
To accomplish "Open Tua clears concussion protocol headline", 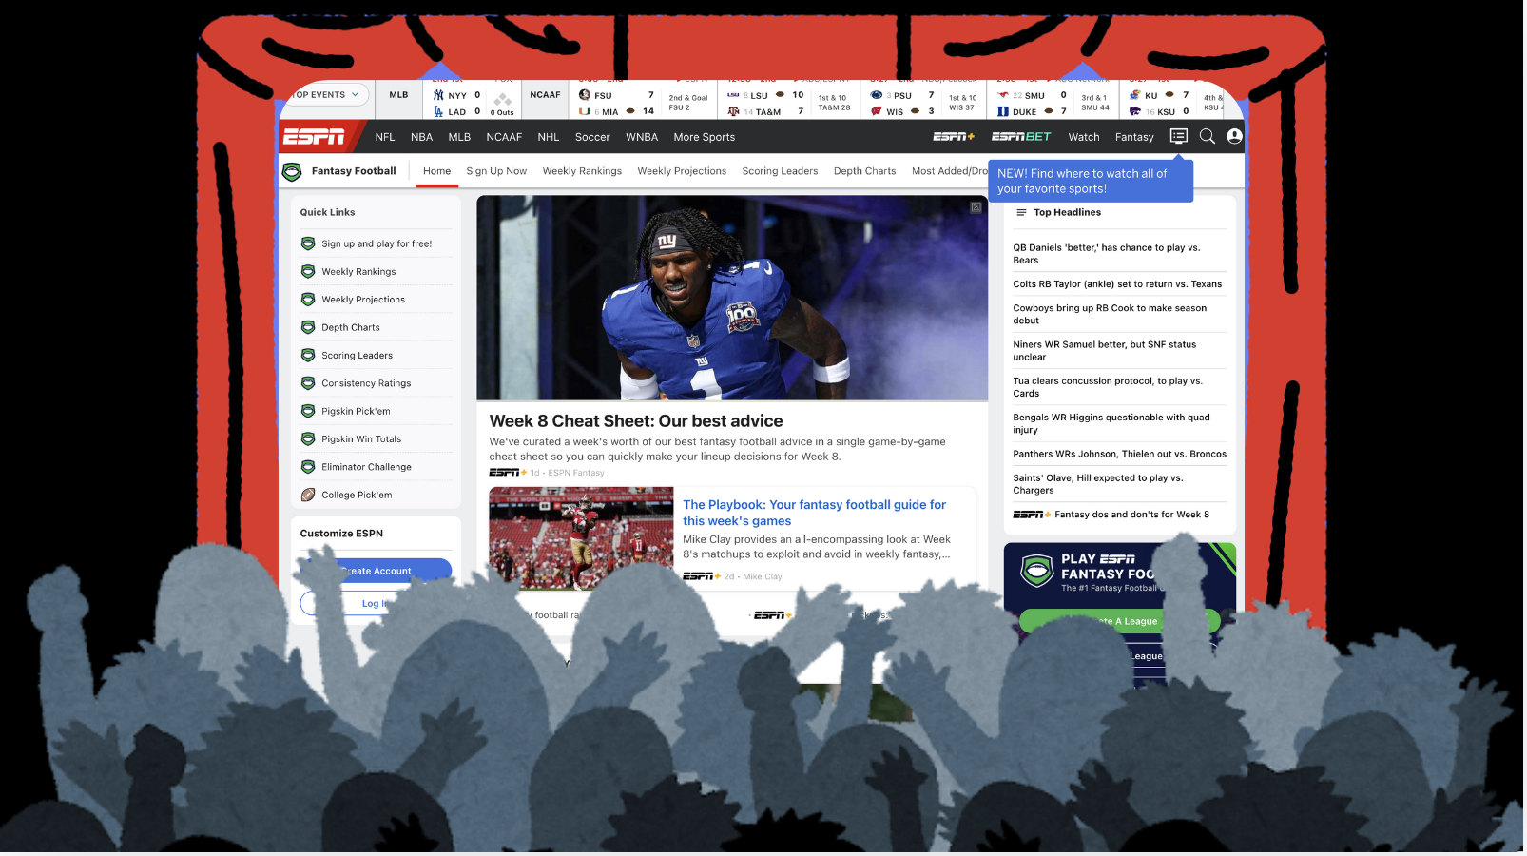I will [1108, 387].
